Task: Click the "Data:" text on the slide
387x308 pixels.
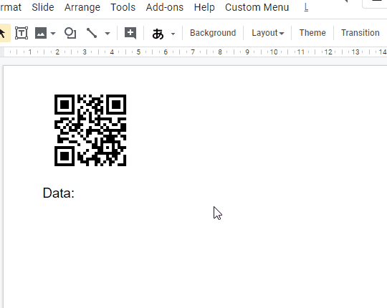Action: (x=59, y=193)
